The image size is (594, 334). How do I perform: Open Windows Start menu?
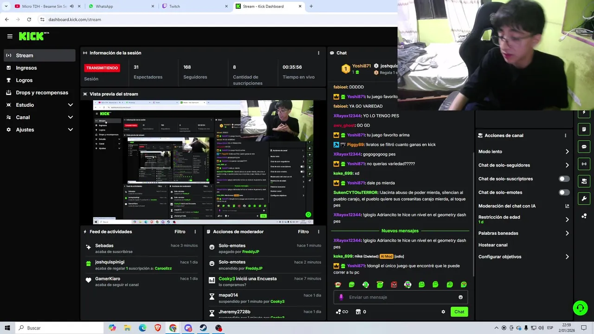tap(8, 328)
